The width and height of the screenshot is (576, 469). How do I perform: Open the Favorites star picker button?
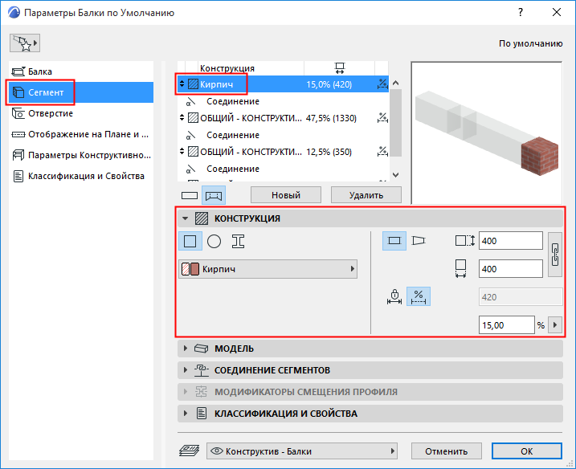coord(25,43)
